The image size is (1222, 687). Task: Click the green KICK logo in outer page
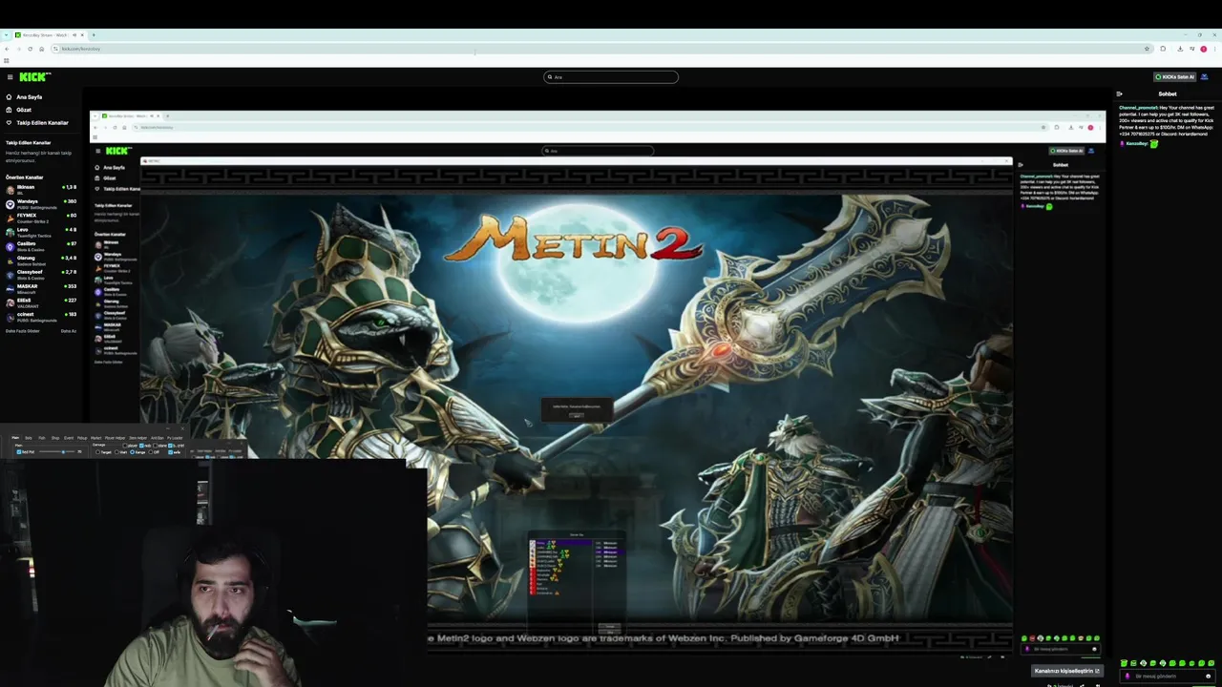pos(34,77)
